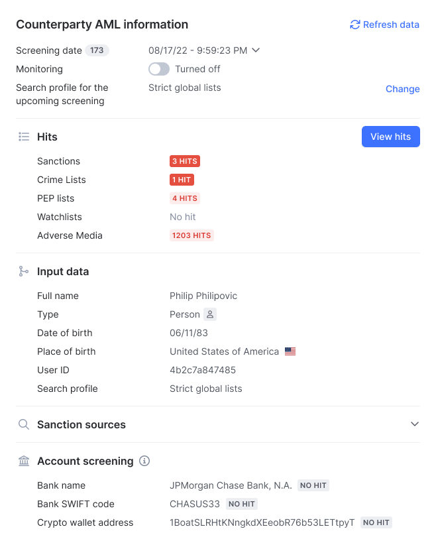Click the Account screening info icon
436x545 pixels.
(x=144, y=461)
